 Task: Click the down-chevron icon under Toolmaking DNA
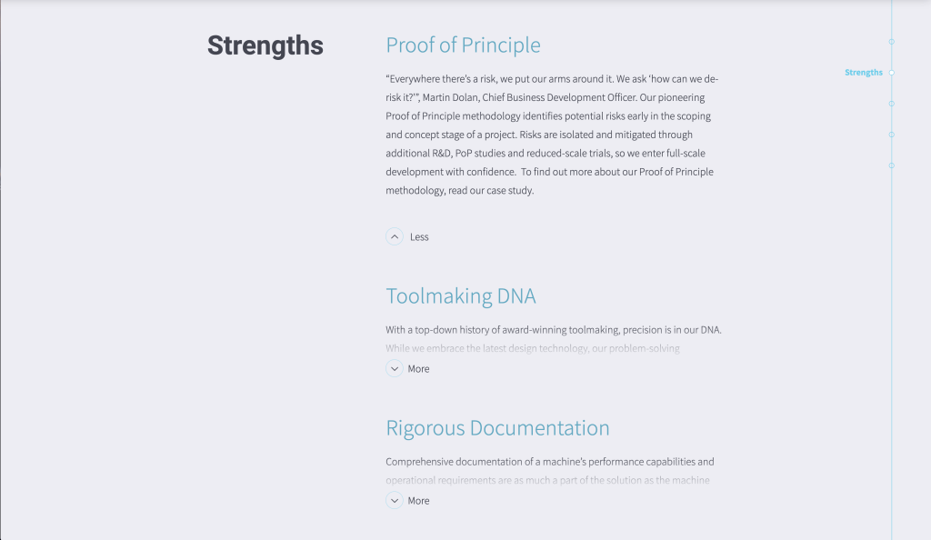pos(394,368)
